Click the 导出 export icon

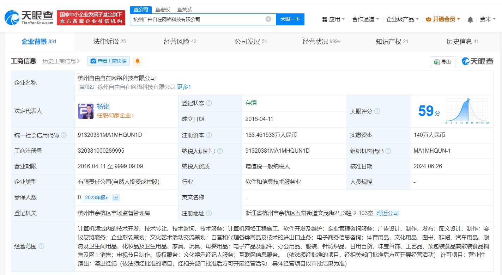pos(442,61)
